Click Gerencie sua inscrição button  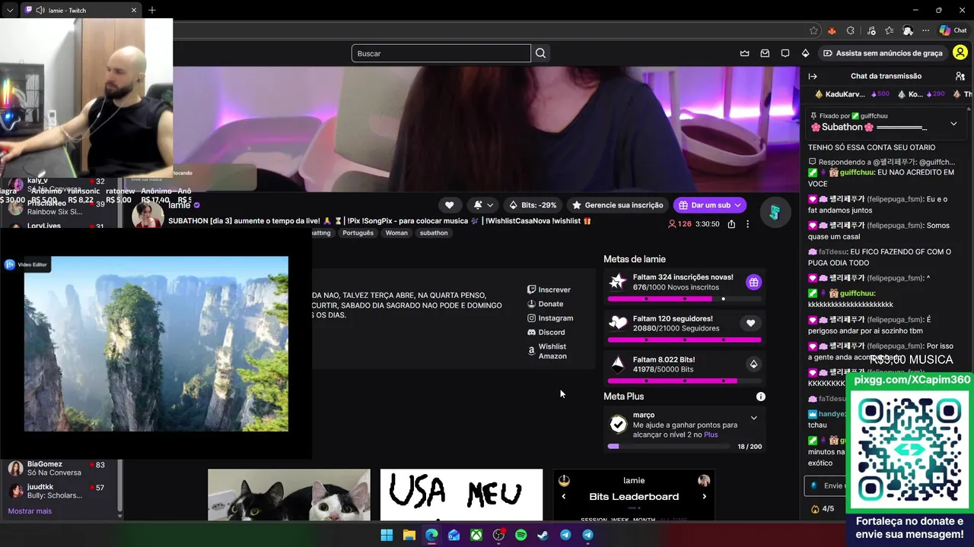618,205
